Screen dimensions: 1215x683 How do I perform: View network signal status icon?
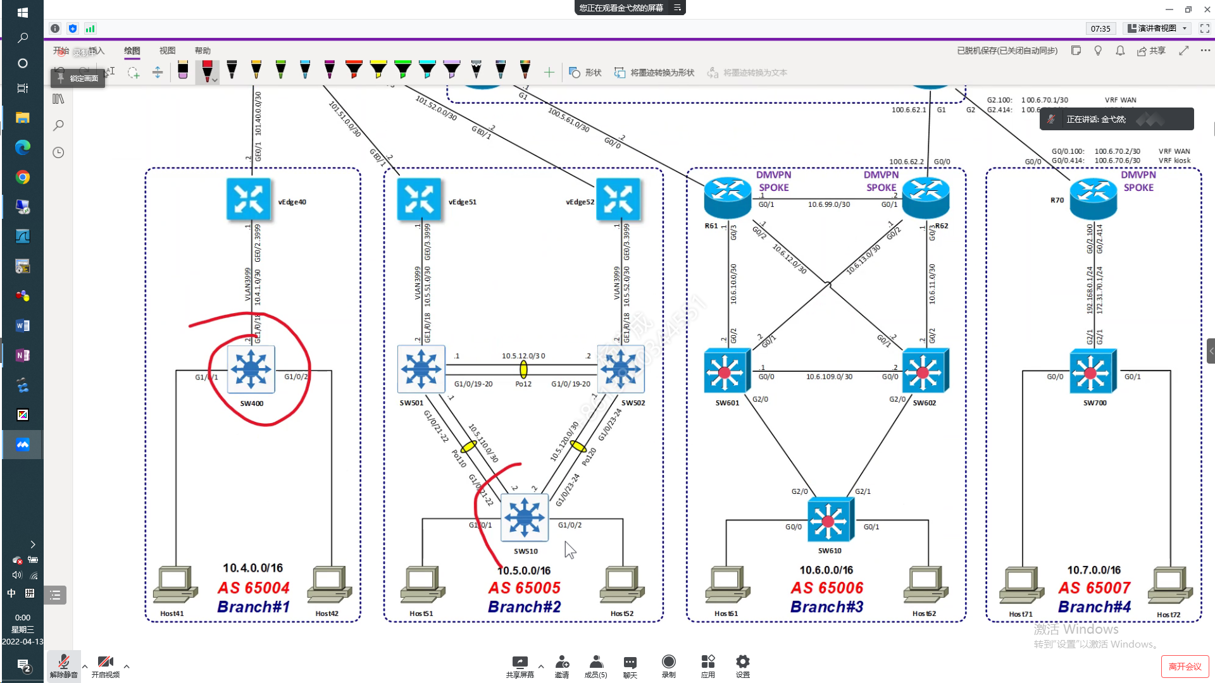(x=90, y=28)
